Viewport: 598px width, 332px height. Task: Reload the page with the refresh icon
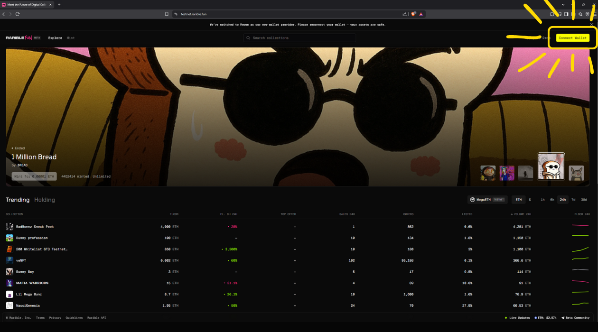(x=18, y=14)
